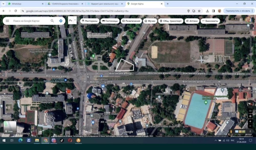Switch to the Відкриті дані земельного кадастру tab
Viewport: 256px width, 150px height.
(104, 4)
